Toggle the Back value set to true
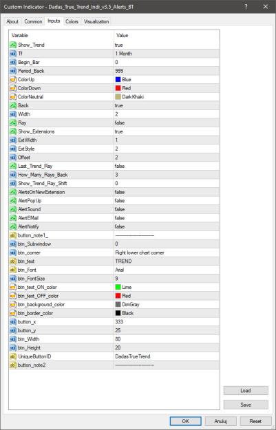Image resolution: width=276 pixels, height=430 pixels. tap(167, 105)
